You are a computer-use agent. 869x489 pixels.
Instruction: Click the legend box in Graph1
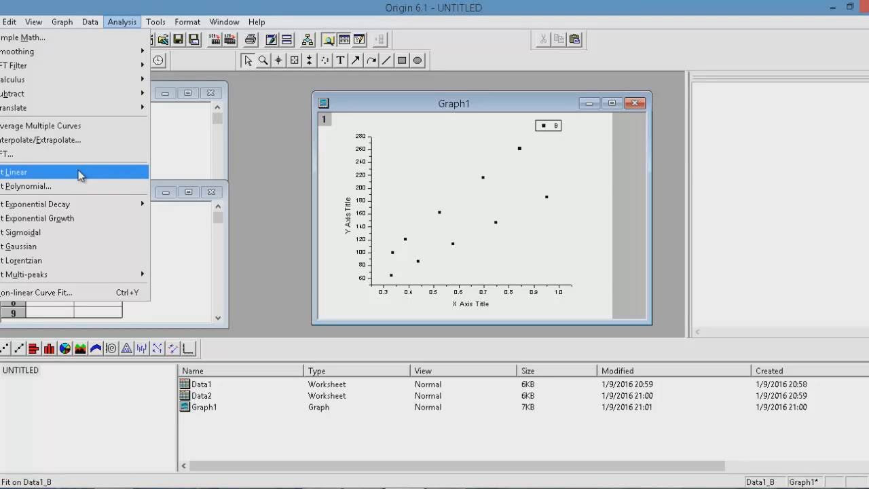tap(548, 125)
